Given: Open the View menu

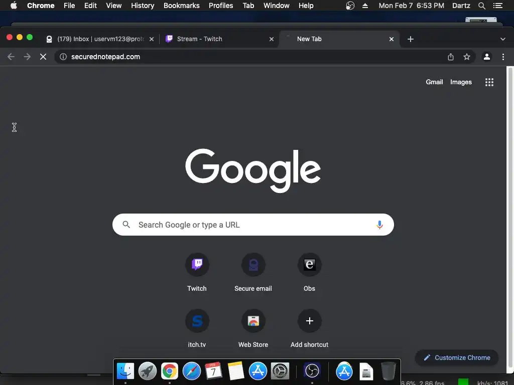Looking at the screenshot, I should (114, 6).
